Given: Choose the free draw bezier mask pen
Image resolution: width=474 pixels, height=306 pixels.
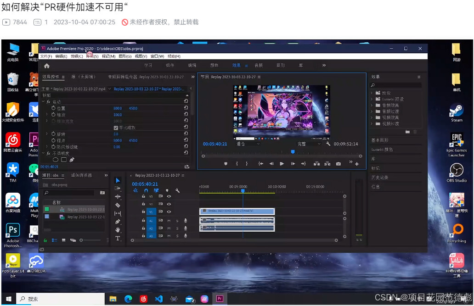Looking at the screenshot, I should (x=72, y=160).
